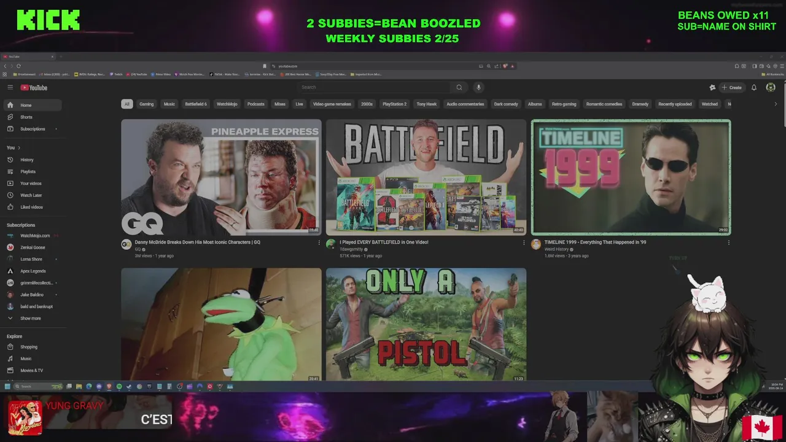Viewport: 786px width, 442px height.
Task: Open more options for the Battlefield video
Action: pos(524,242)
